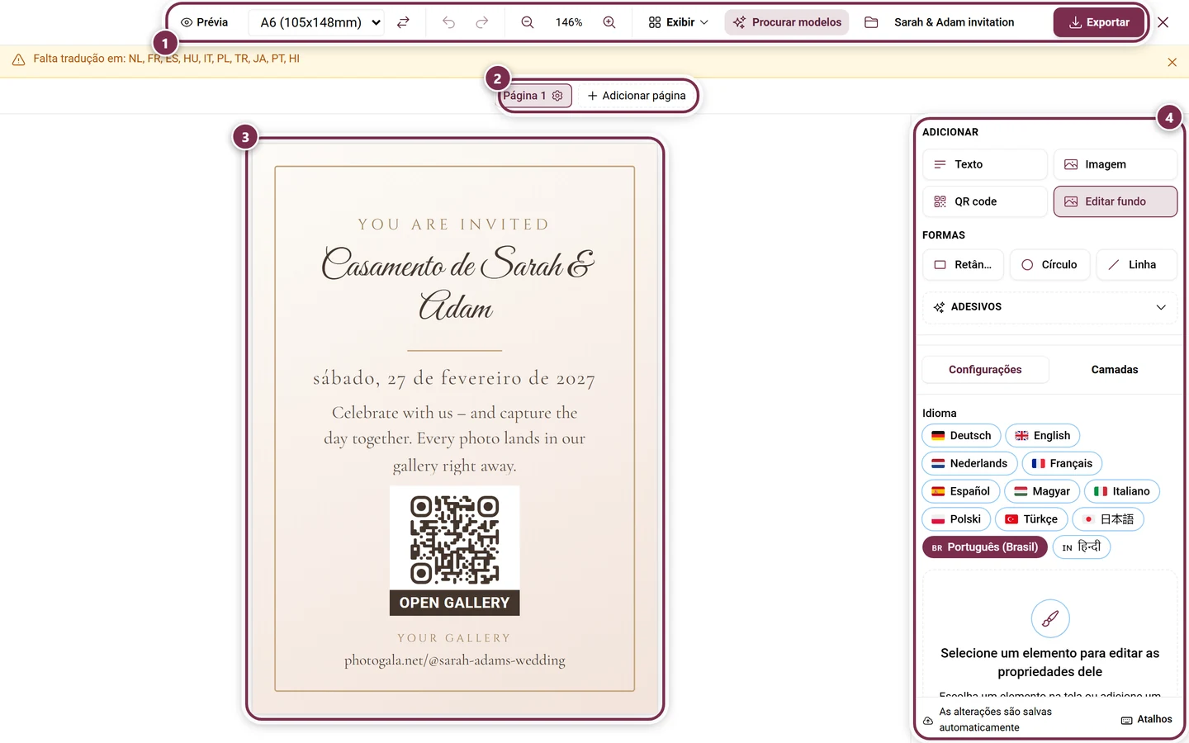Add a Círculo shape
The image size is (1189, 743).
1049,265
